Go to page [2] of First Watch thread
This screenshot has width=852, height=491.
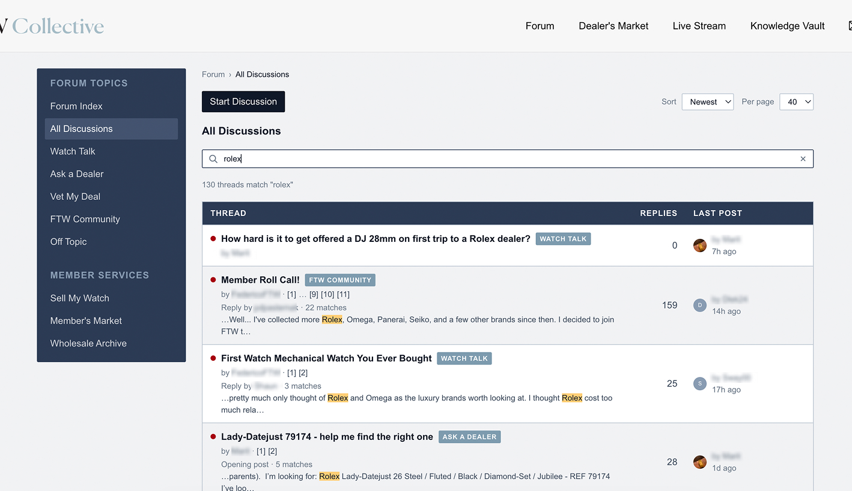303,373
